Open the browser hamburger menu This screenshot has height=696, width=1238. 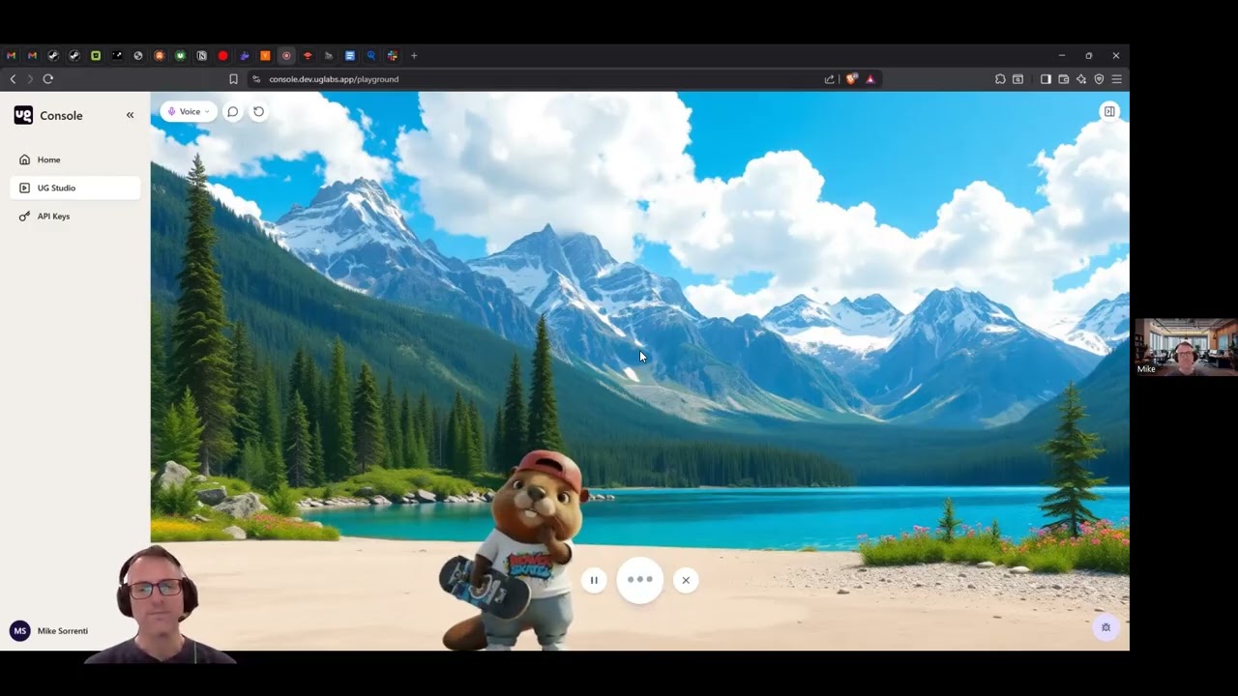tap(1116, 79)
